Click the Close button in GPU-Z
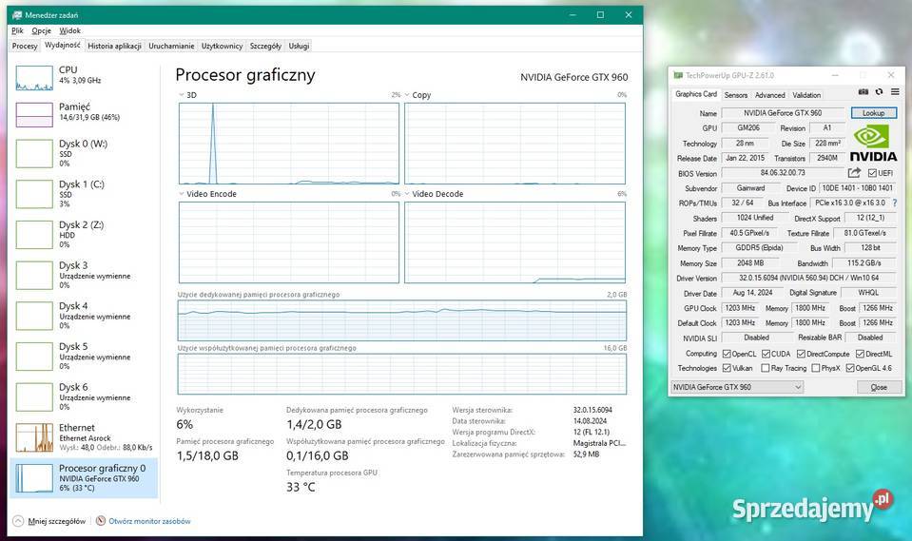Image resolution: width=912 pixels, height=541 pixels. 879,387
